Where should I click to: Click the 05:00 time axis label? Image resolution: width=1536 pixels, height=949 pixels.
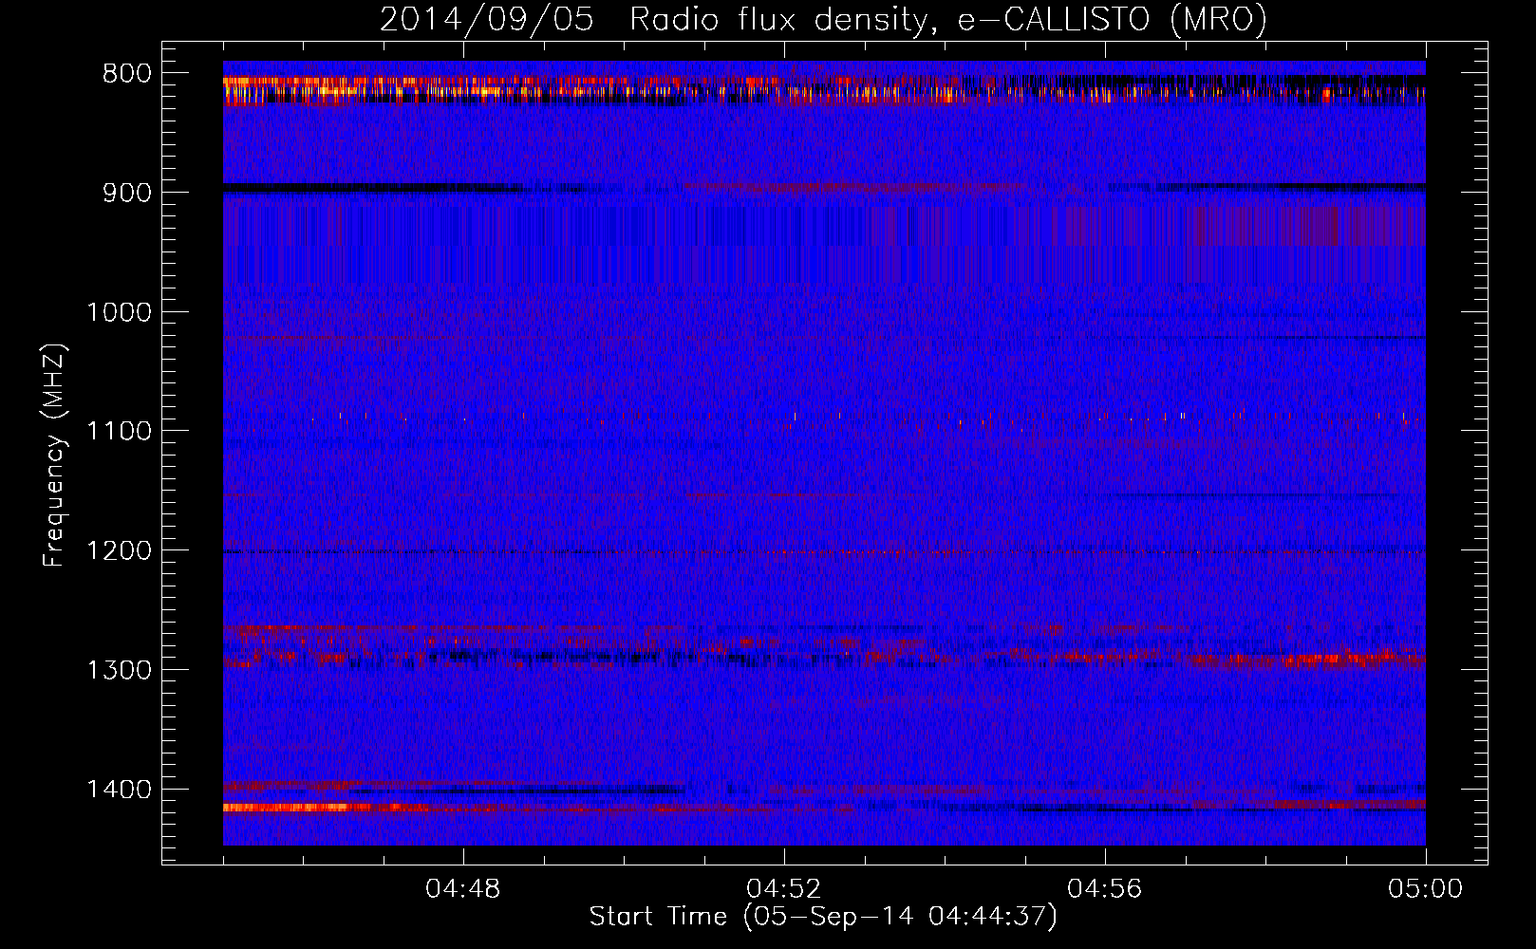click(1426, 889)
